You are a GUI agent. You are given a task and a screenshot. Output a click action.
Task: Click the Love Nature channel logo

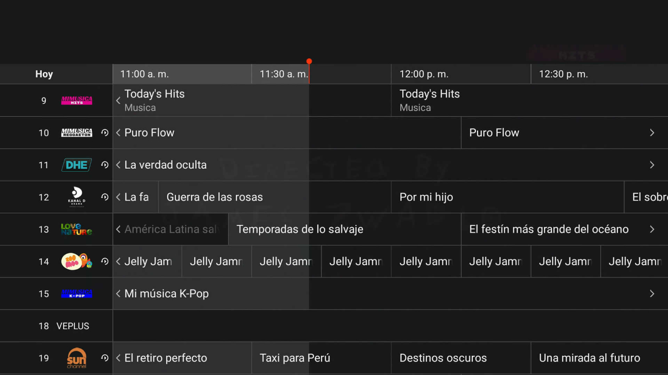(76, 229)
